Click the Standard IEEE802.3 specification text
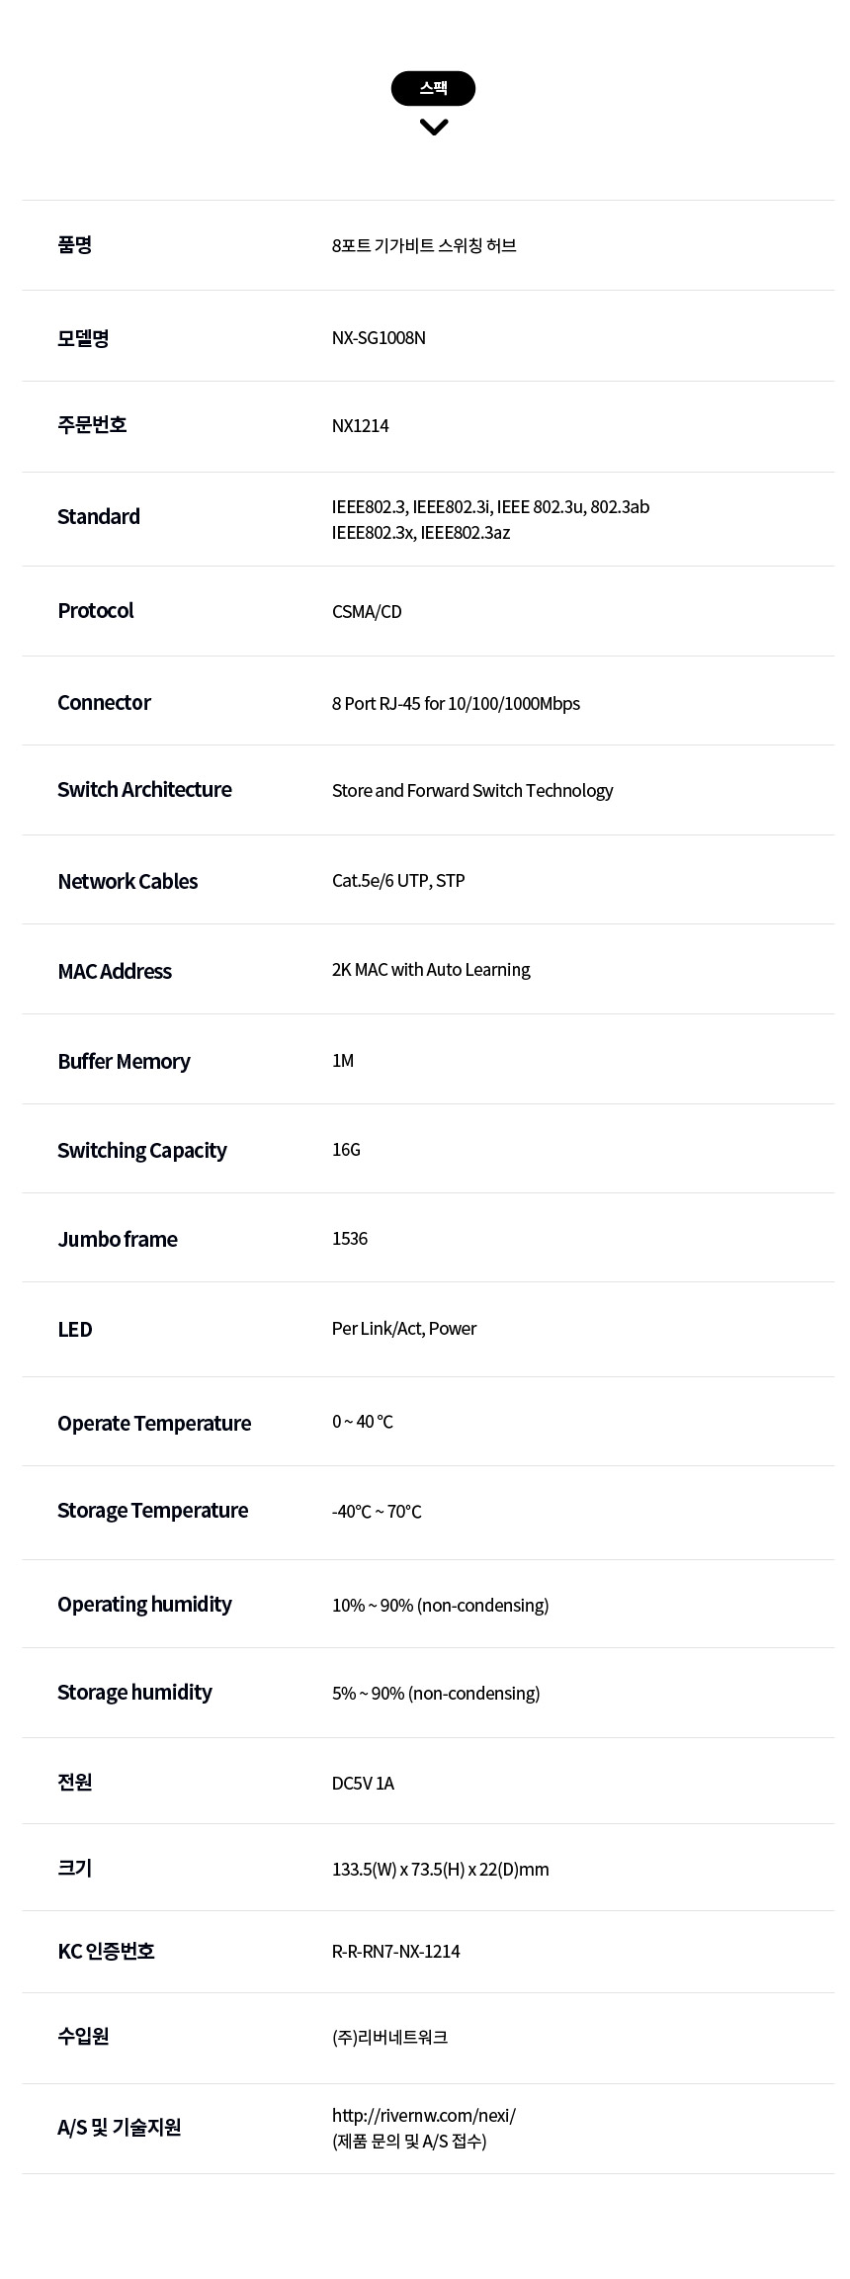The width and height of the screenshot is (850, 2279). [490, 519]
